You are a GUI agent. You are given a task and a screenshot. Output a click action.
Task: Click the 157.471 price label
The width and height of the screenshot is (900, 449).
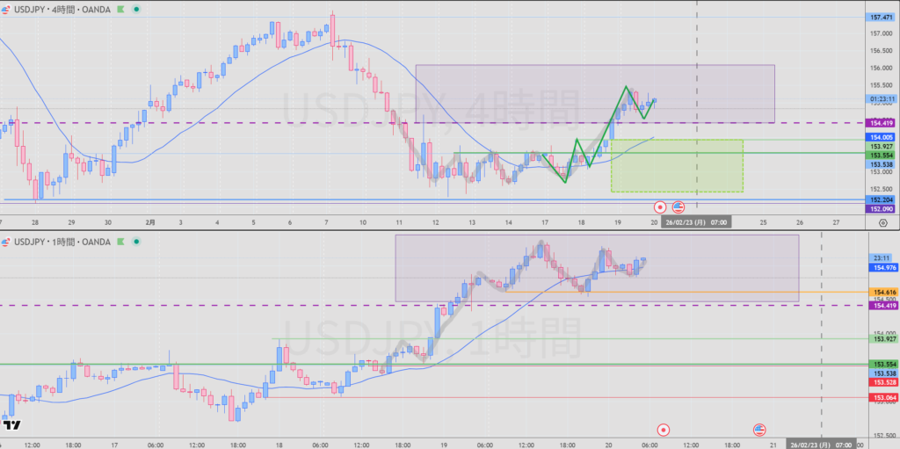pos(881,18)
